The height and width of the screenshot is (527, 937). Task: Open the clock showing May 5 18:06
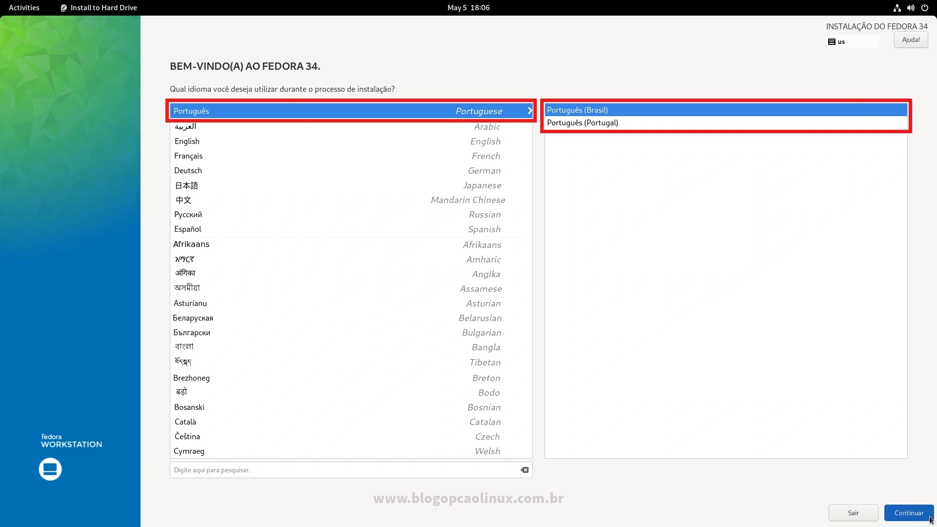[x=468, y=8]
